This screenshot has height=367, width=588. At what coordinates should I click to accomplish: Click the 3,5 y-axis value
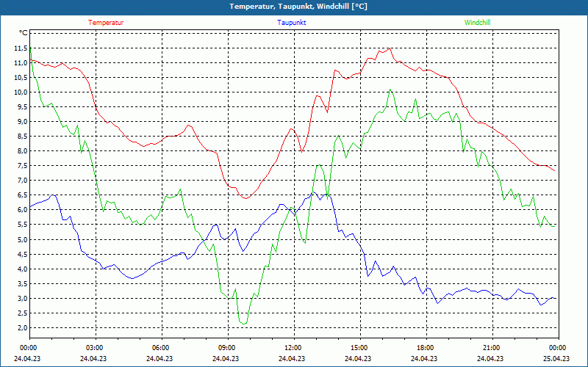(x=23, y=283)
